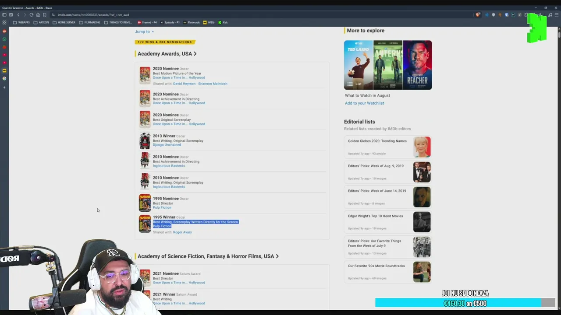Click the Golden Globes list thumbnail image

(422, 147)
